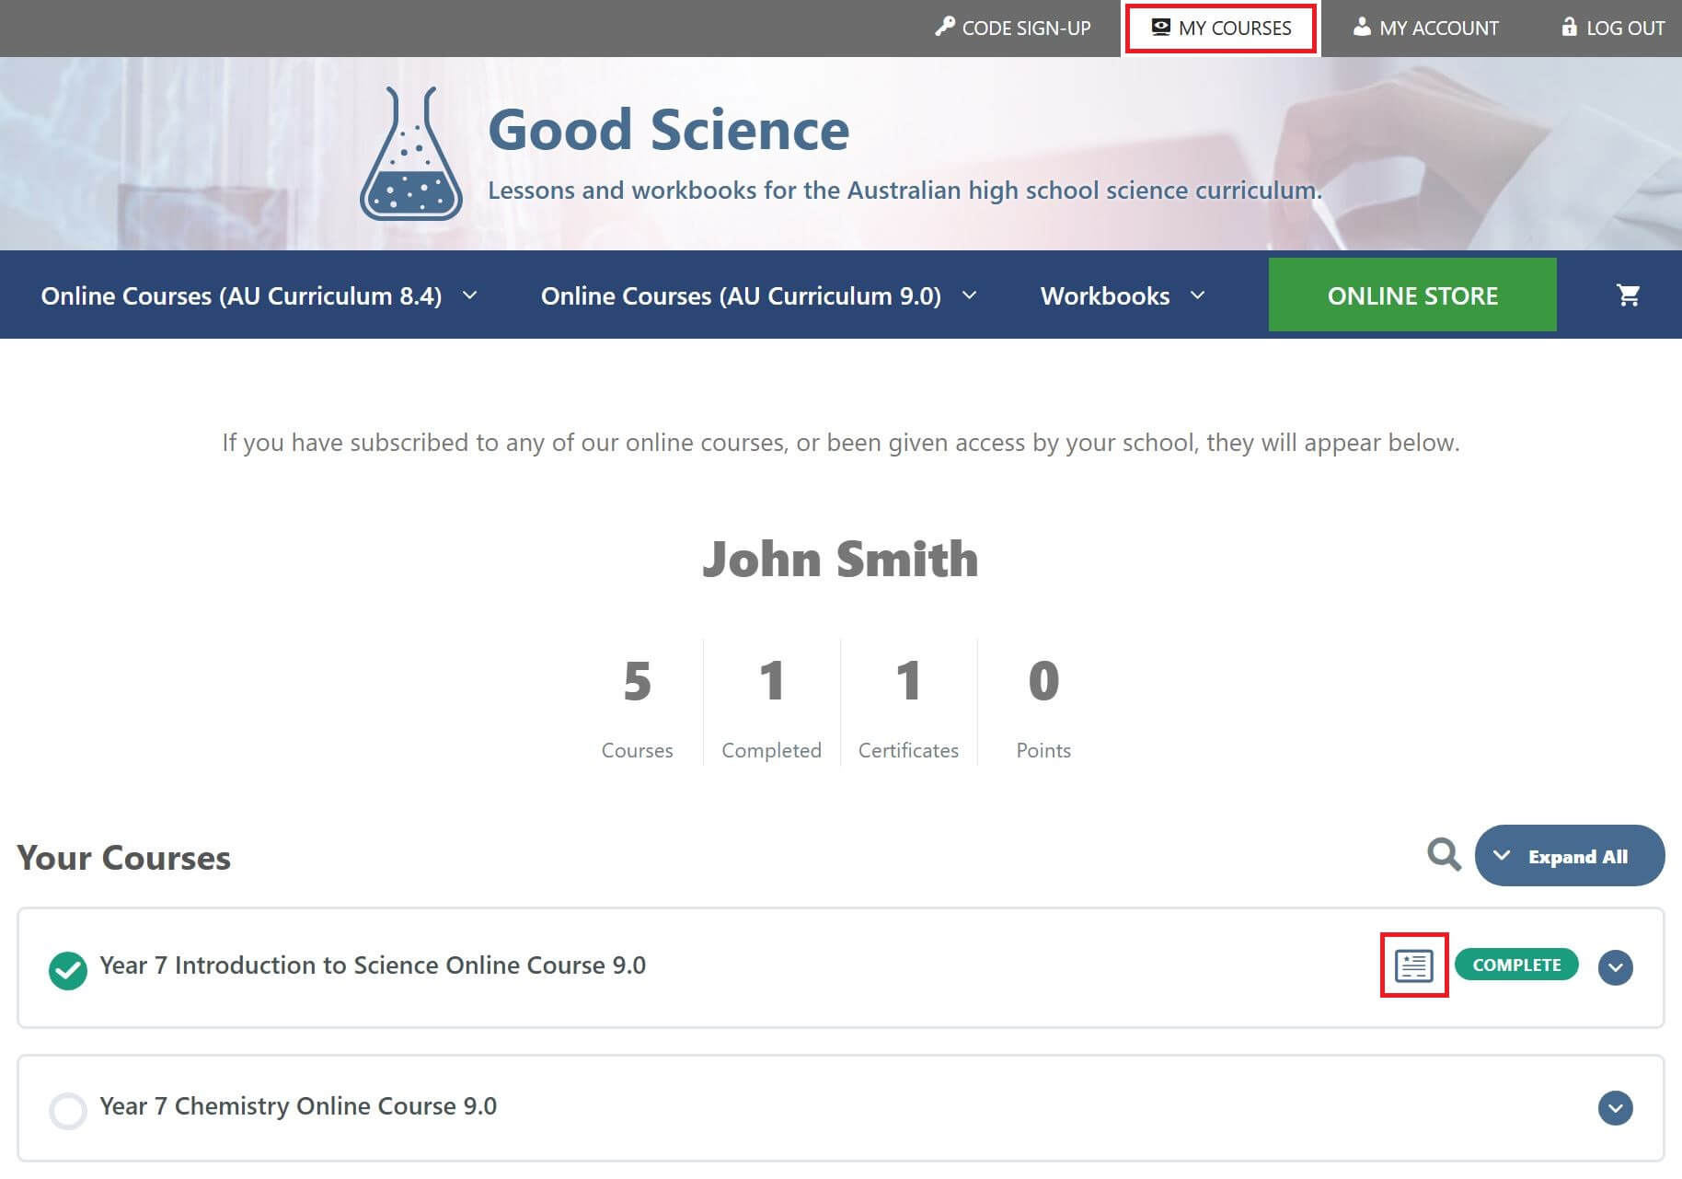Open the Online Courses (AU Curriculum 9.0) menu
Viewport: 1682px width, 1179px height.
755,295
